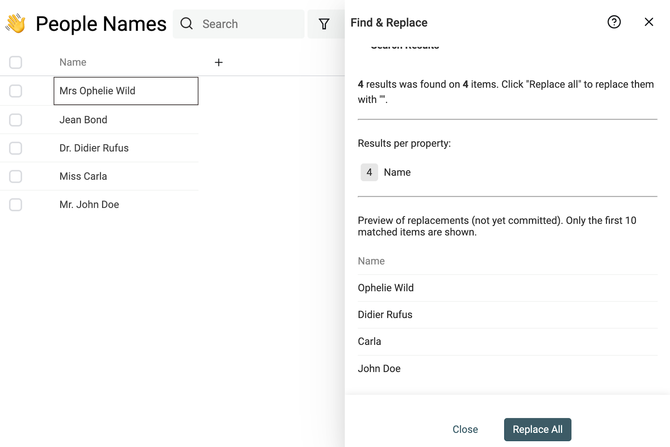Click the 4 results badge beside Name
Image resolution: width=670 pixels, height=447 pixels.
pos(369,172)
